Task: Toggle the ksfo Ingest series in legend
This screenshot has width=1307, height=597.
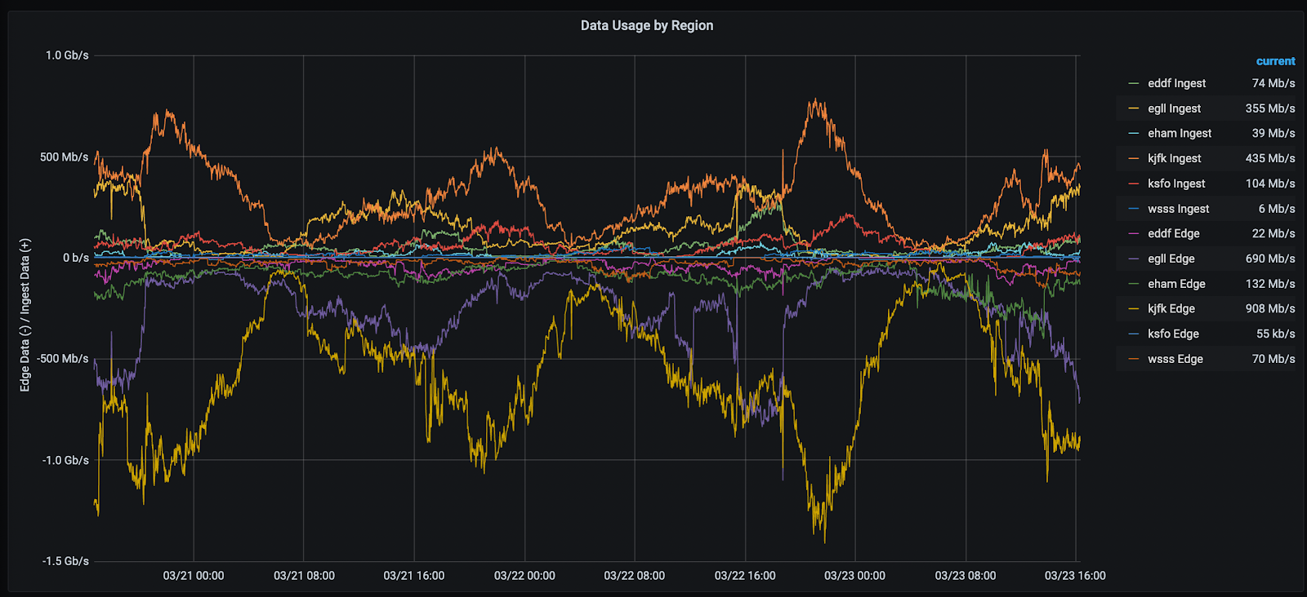Action: tap(1176, 184)
